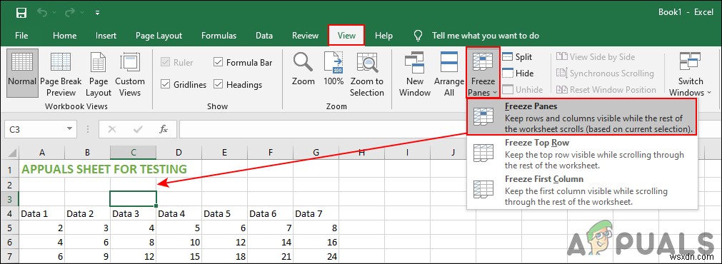Expand the Freeze Panes ribbon dropdown
Image resolution: width=722 pixels, height=264 pixels.
[482, 73]
